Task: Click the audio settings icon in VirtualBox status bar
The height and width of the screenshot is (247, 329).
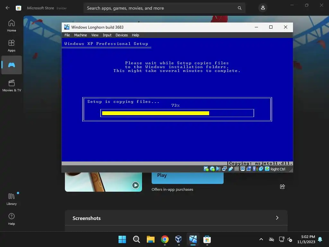Action: click(x=218, y=169)
